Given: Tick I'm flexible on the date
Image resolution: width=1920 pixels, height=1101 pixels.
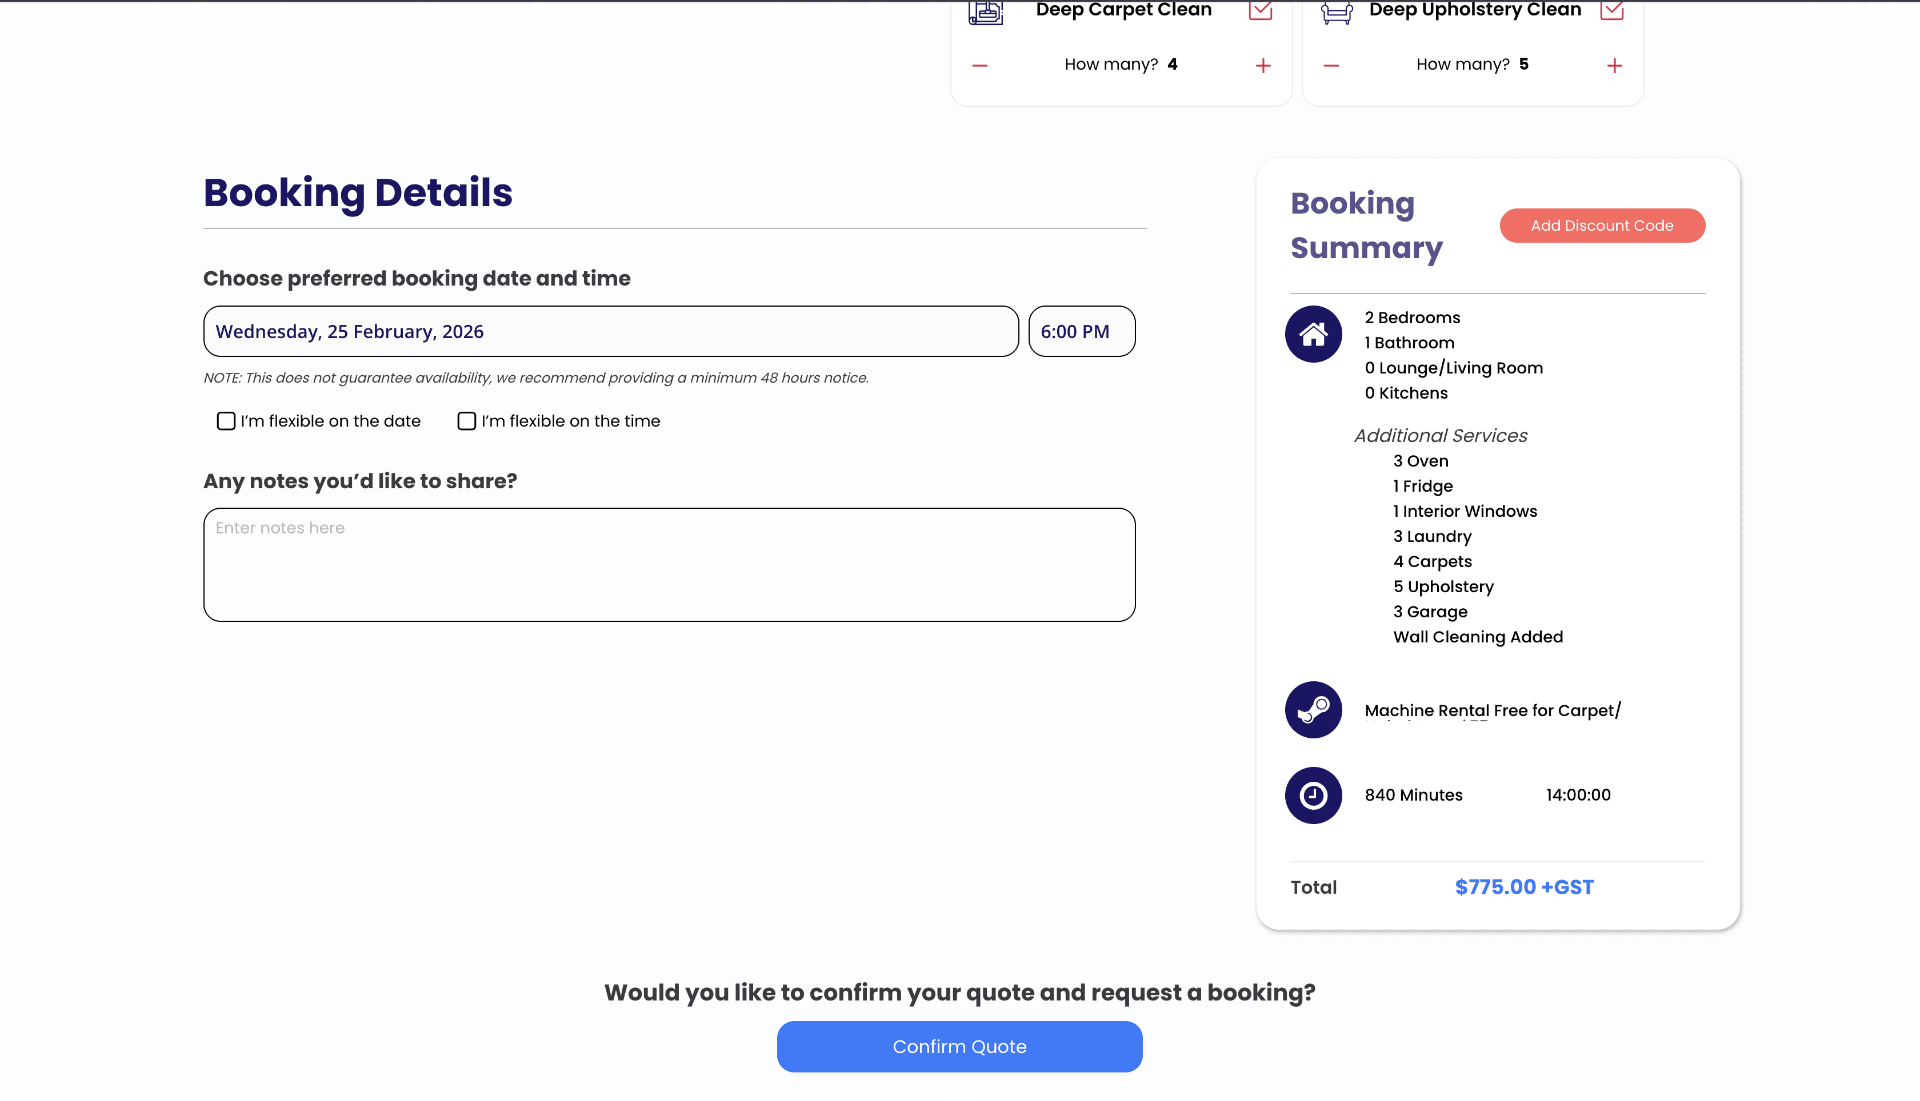Looking at the screenshot, I should click(226, 421).
